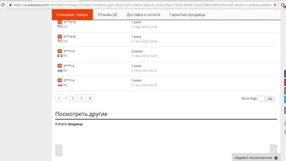Switch to the Отзывы (4) tab
The width and height of the screenshot is (286, 161).
coord(107,15)
